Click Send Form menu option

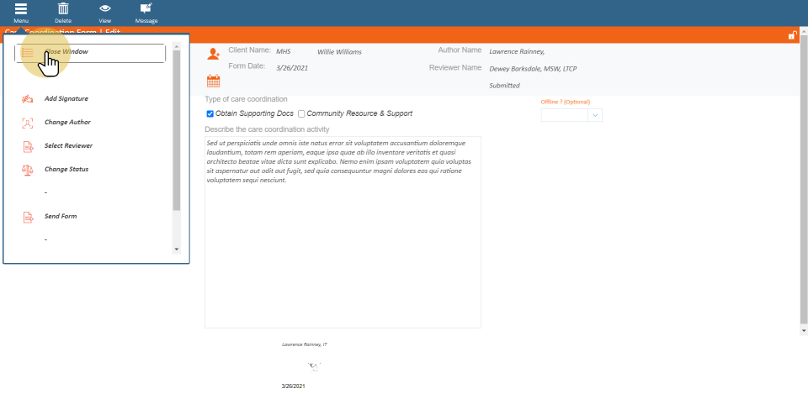(x=61, y=217)
